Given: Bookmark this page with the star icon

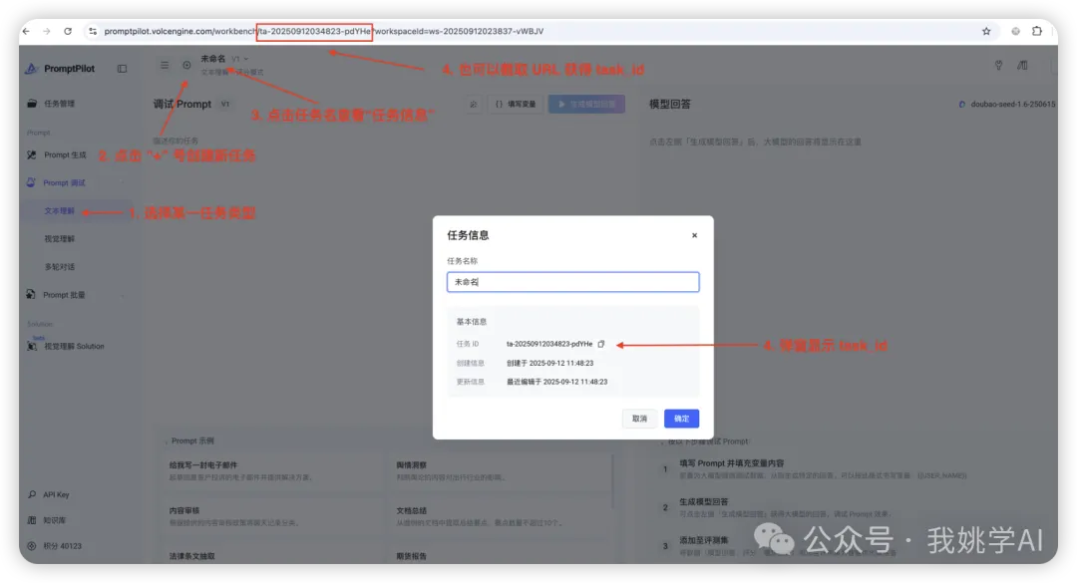Looking at the screenshot, I should 986,31.
